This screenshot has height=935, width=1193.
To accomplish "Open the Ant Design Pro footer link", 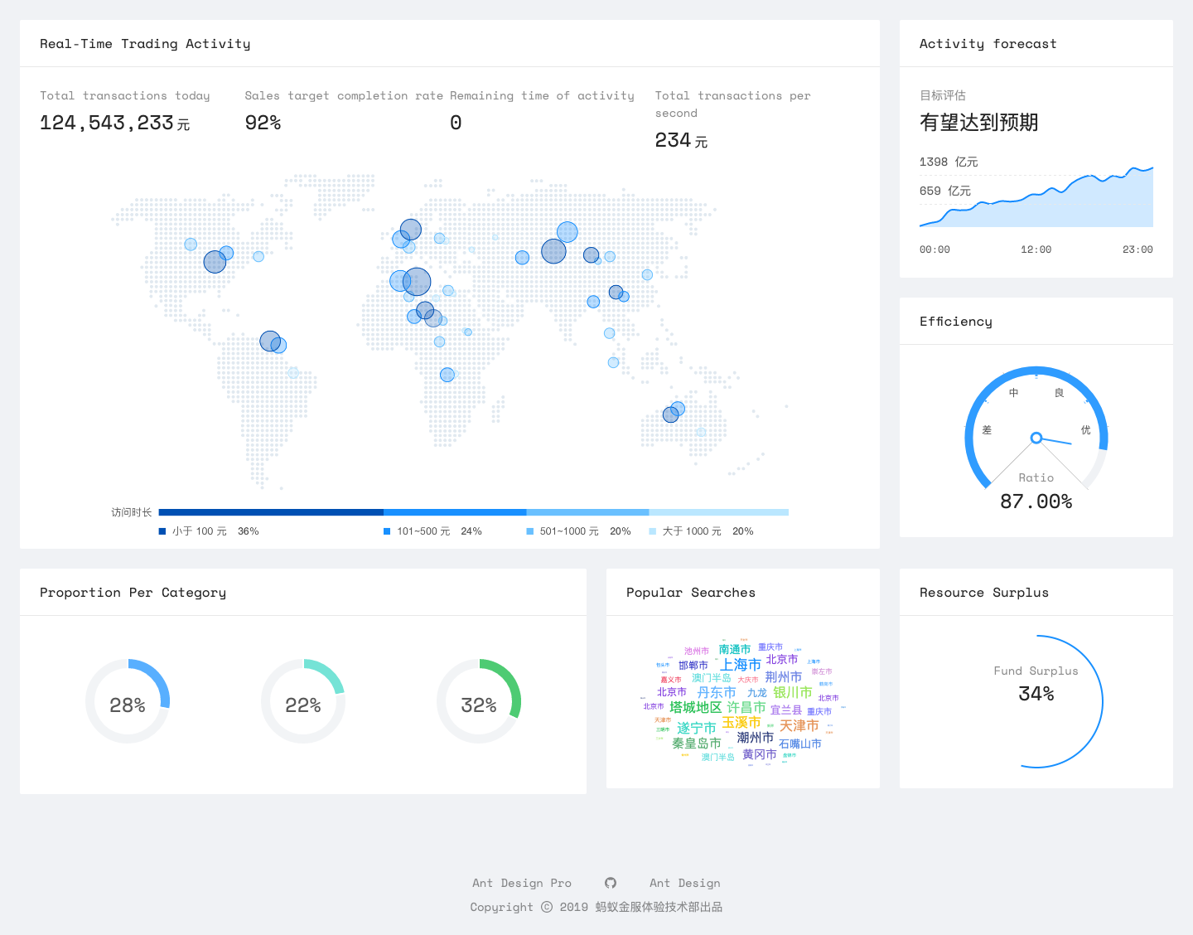I will pos(522,883).
